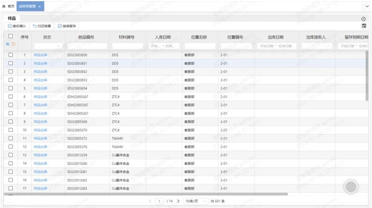The width and height of the screenshot is (372, 208).
Task: Click the blue clear-filter circle icon
Action: click(x=8, y=44)
